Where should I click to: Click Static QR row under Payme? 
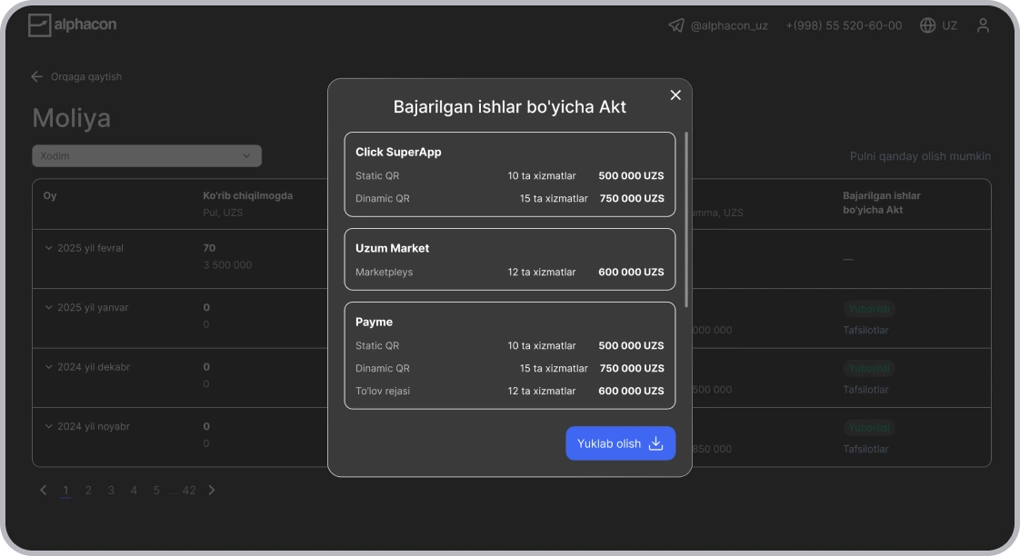pos(510,345)
